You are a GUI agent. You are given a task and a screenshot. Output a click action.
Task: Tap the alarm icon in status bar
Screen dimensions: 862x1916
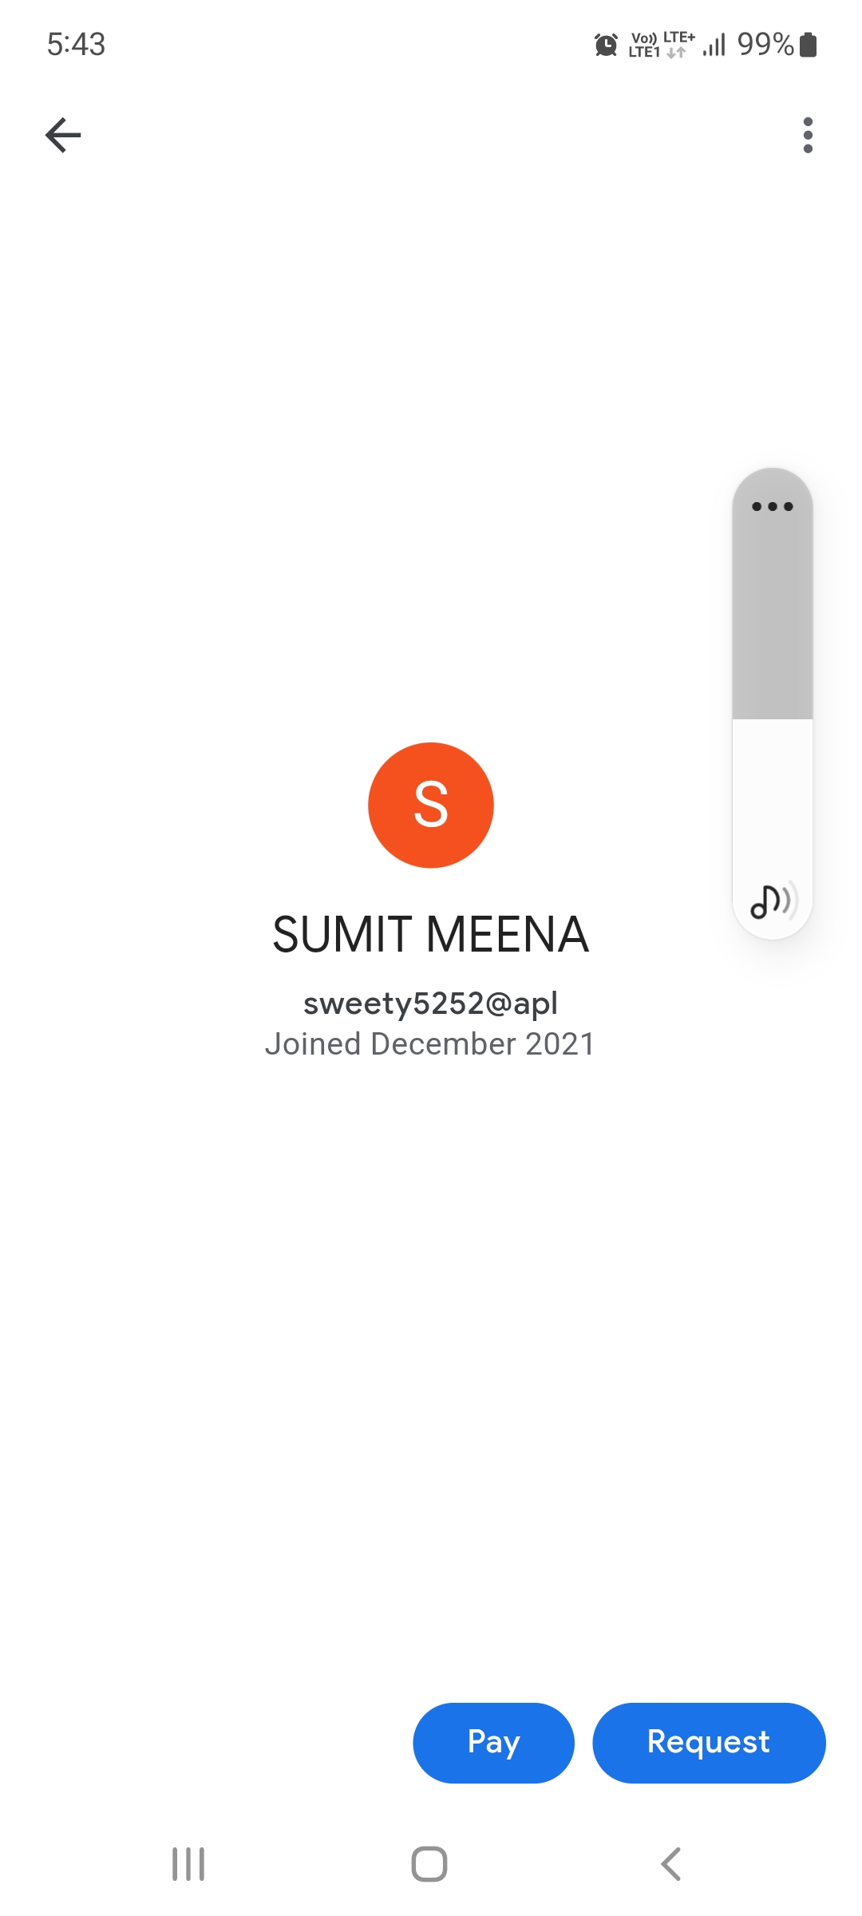point(606,45)
